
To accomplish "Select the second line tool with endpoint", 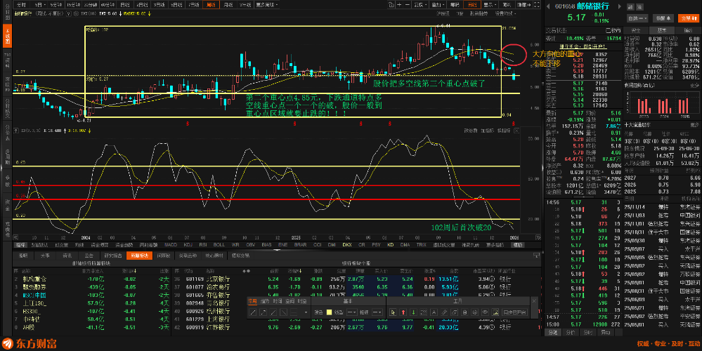I will (264, 312).
